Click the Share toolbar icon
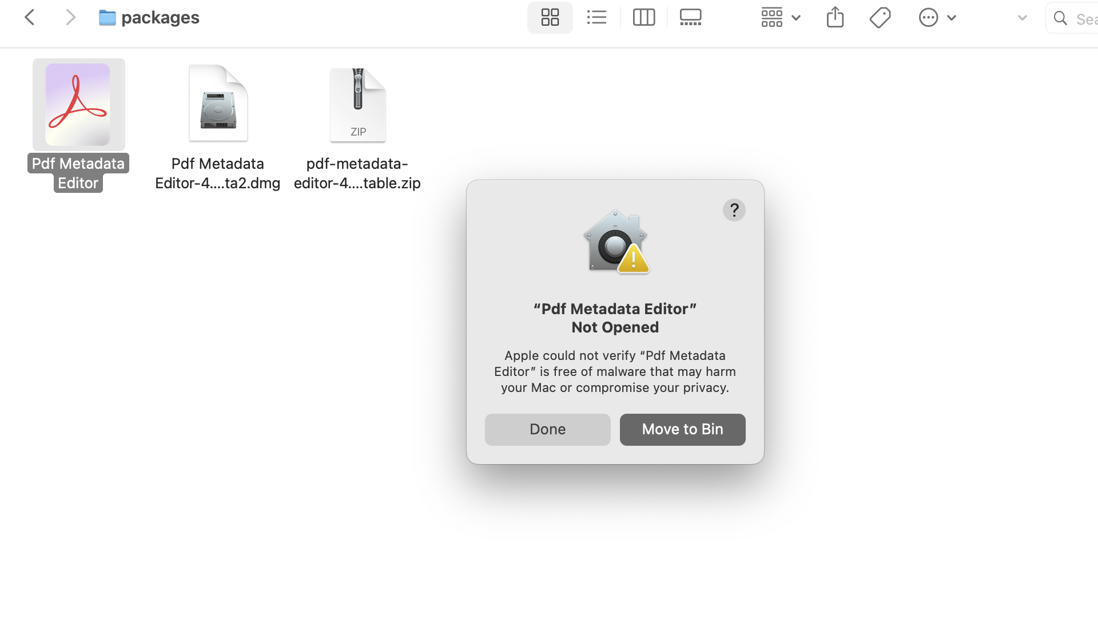 [x=835, y=18]
